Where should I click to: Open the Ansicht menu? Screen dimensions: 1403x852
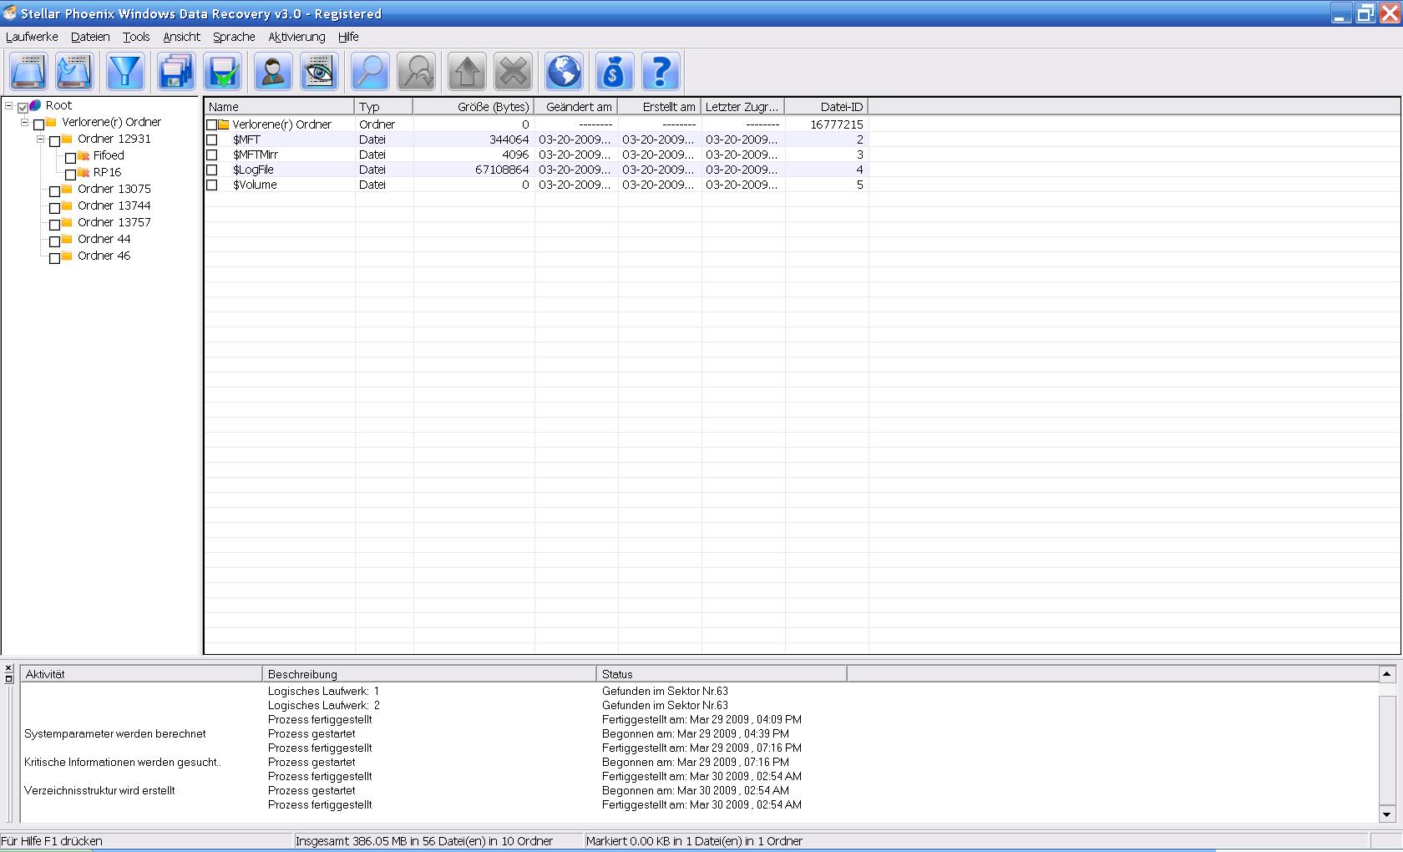(x=181, y=37)
